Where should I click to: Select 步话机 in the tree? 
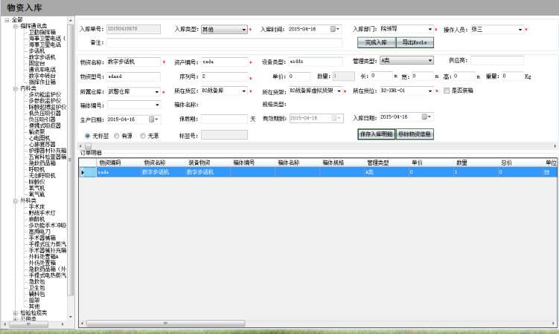click(36, 50)
